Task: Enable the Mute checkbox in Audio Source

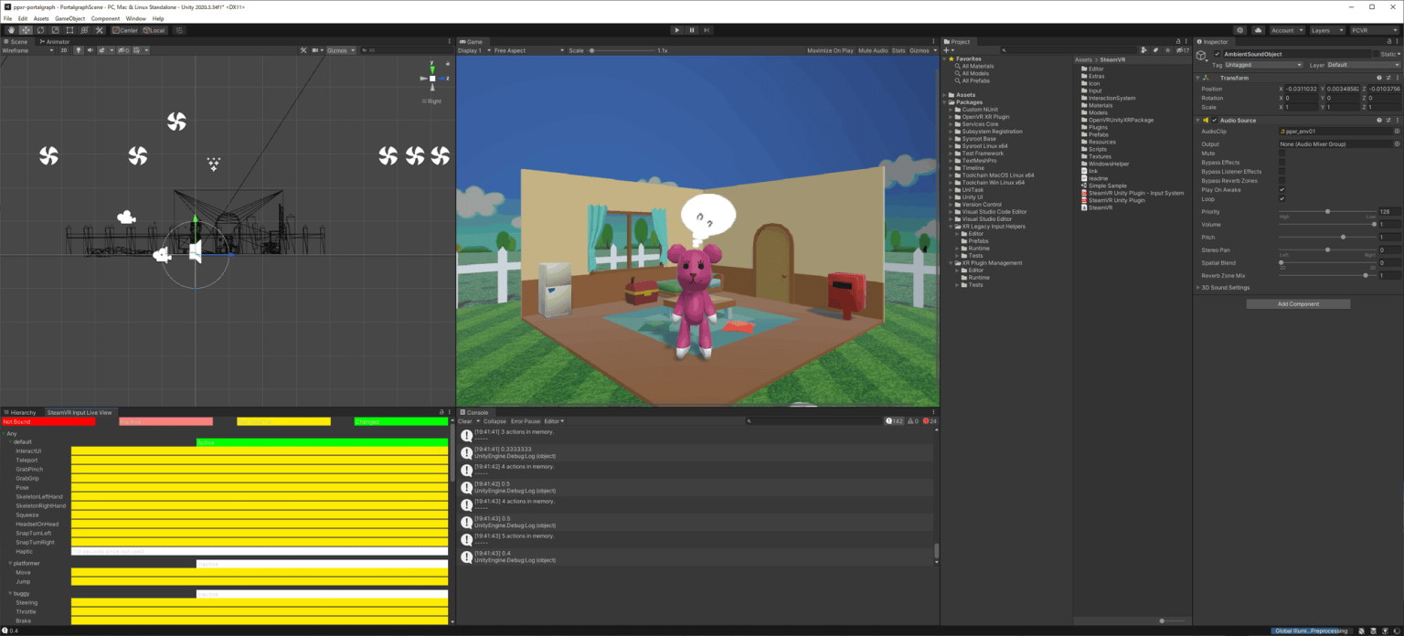Action: tap(1282, 154)
